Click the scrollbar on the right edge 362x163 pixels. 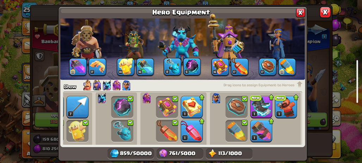(357, 81)
